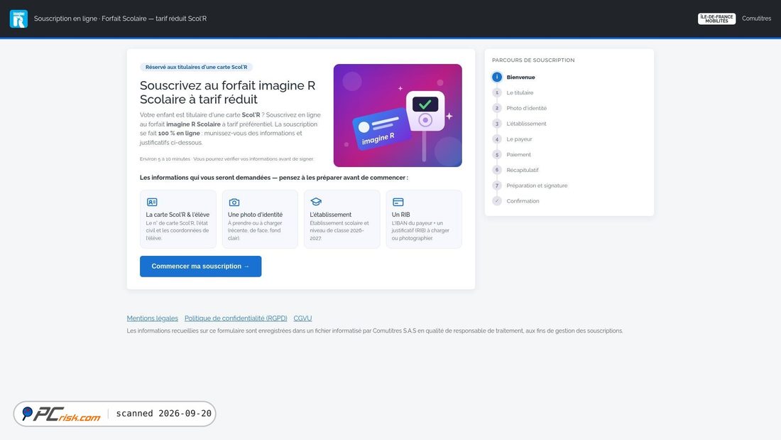Start the subscription with Commencer ma souscription
The height and width of the screenshot is (440, 781).
200,267
